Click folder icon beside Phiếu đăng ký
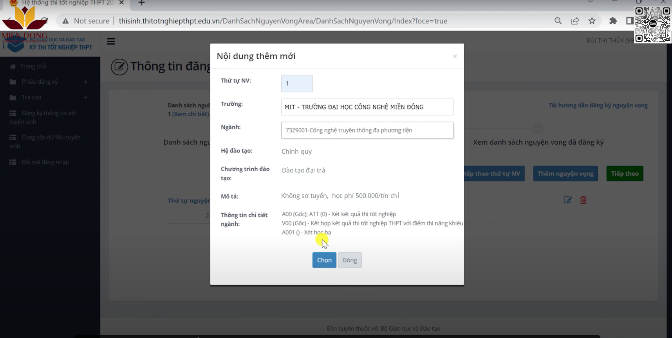Viewport: 672px width, 338px height. point(13,82)
